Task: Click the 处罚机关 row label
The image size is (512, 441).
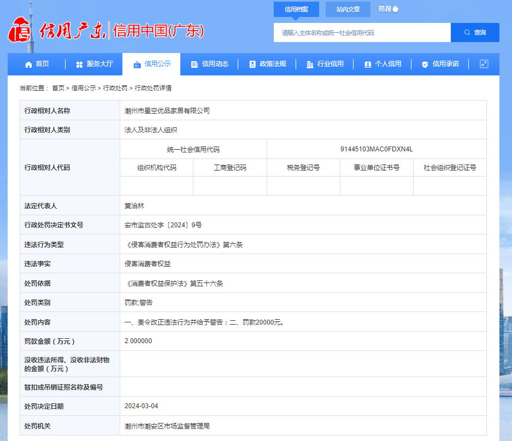Action: pyautogui.click(x=37, y=426)
